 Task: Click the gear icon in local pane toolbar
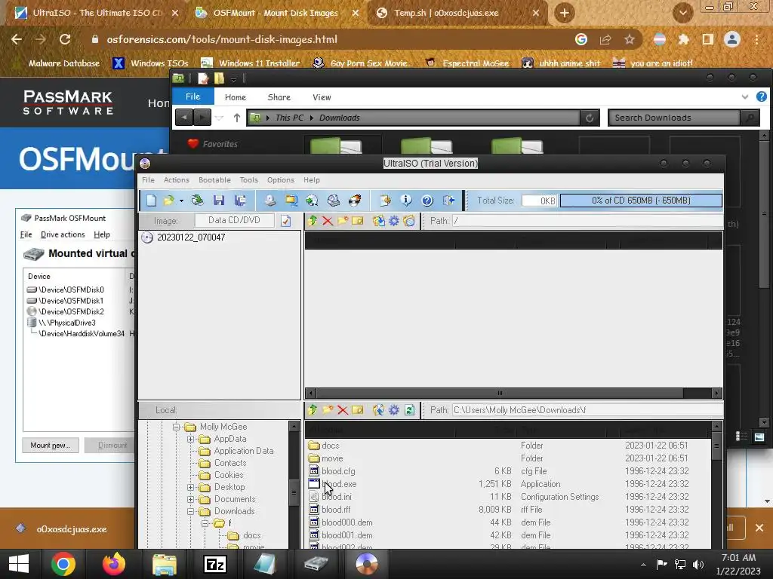click(394, 409)
